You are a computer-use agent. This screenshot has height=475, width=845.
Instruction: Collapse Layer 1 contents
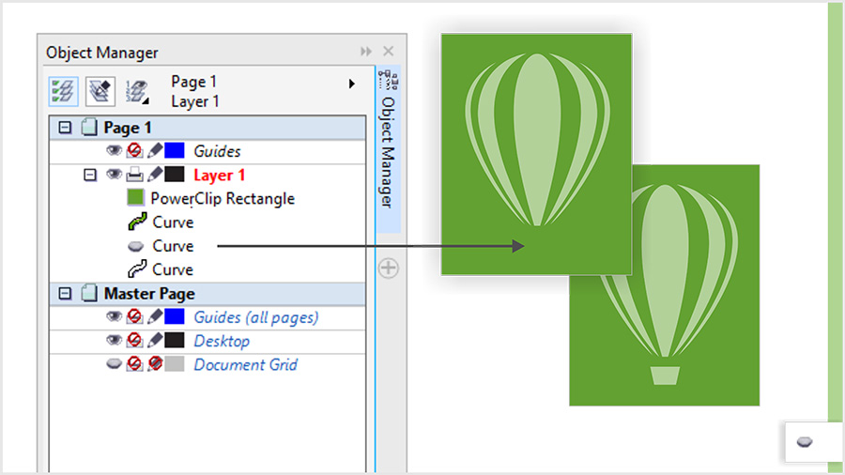90,175
